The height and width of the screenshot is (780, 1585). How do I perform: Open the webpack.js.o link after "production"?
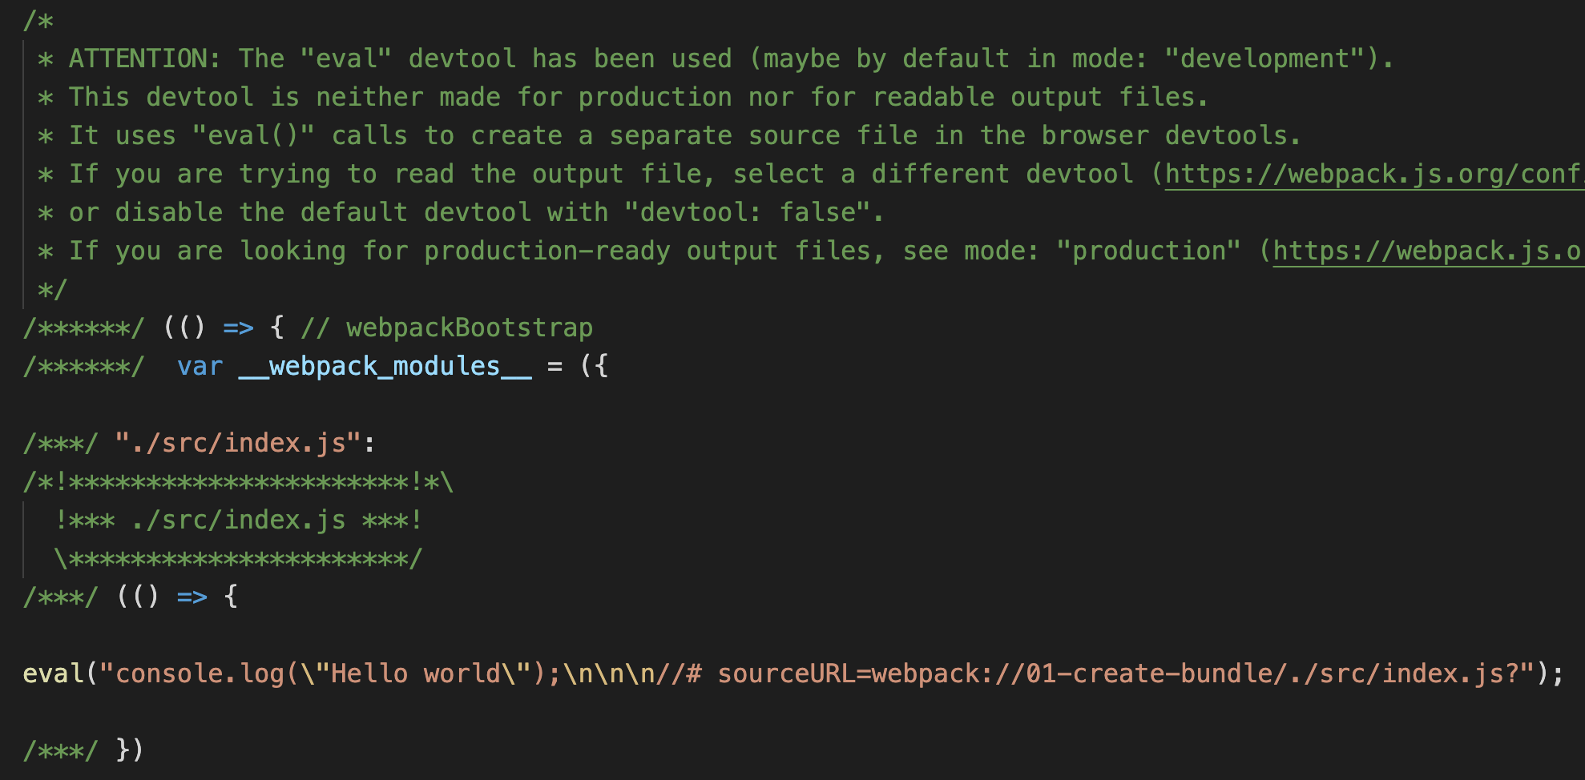point(1428,251)
